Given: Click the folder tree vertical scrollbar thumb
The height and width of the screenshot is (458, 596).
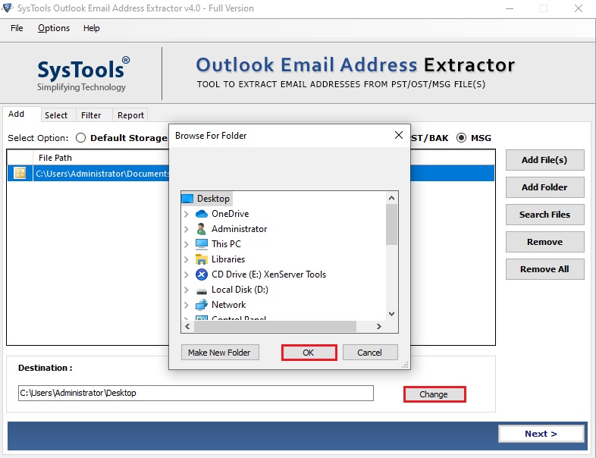Looking at the screenshot, I should click(391, 224).
